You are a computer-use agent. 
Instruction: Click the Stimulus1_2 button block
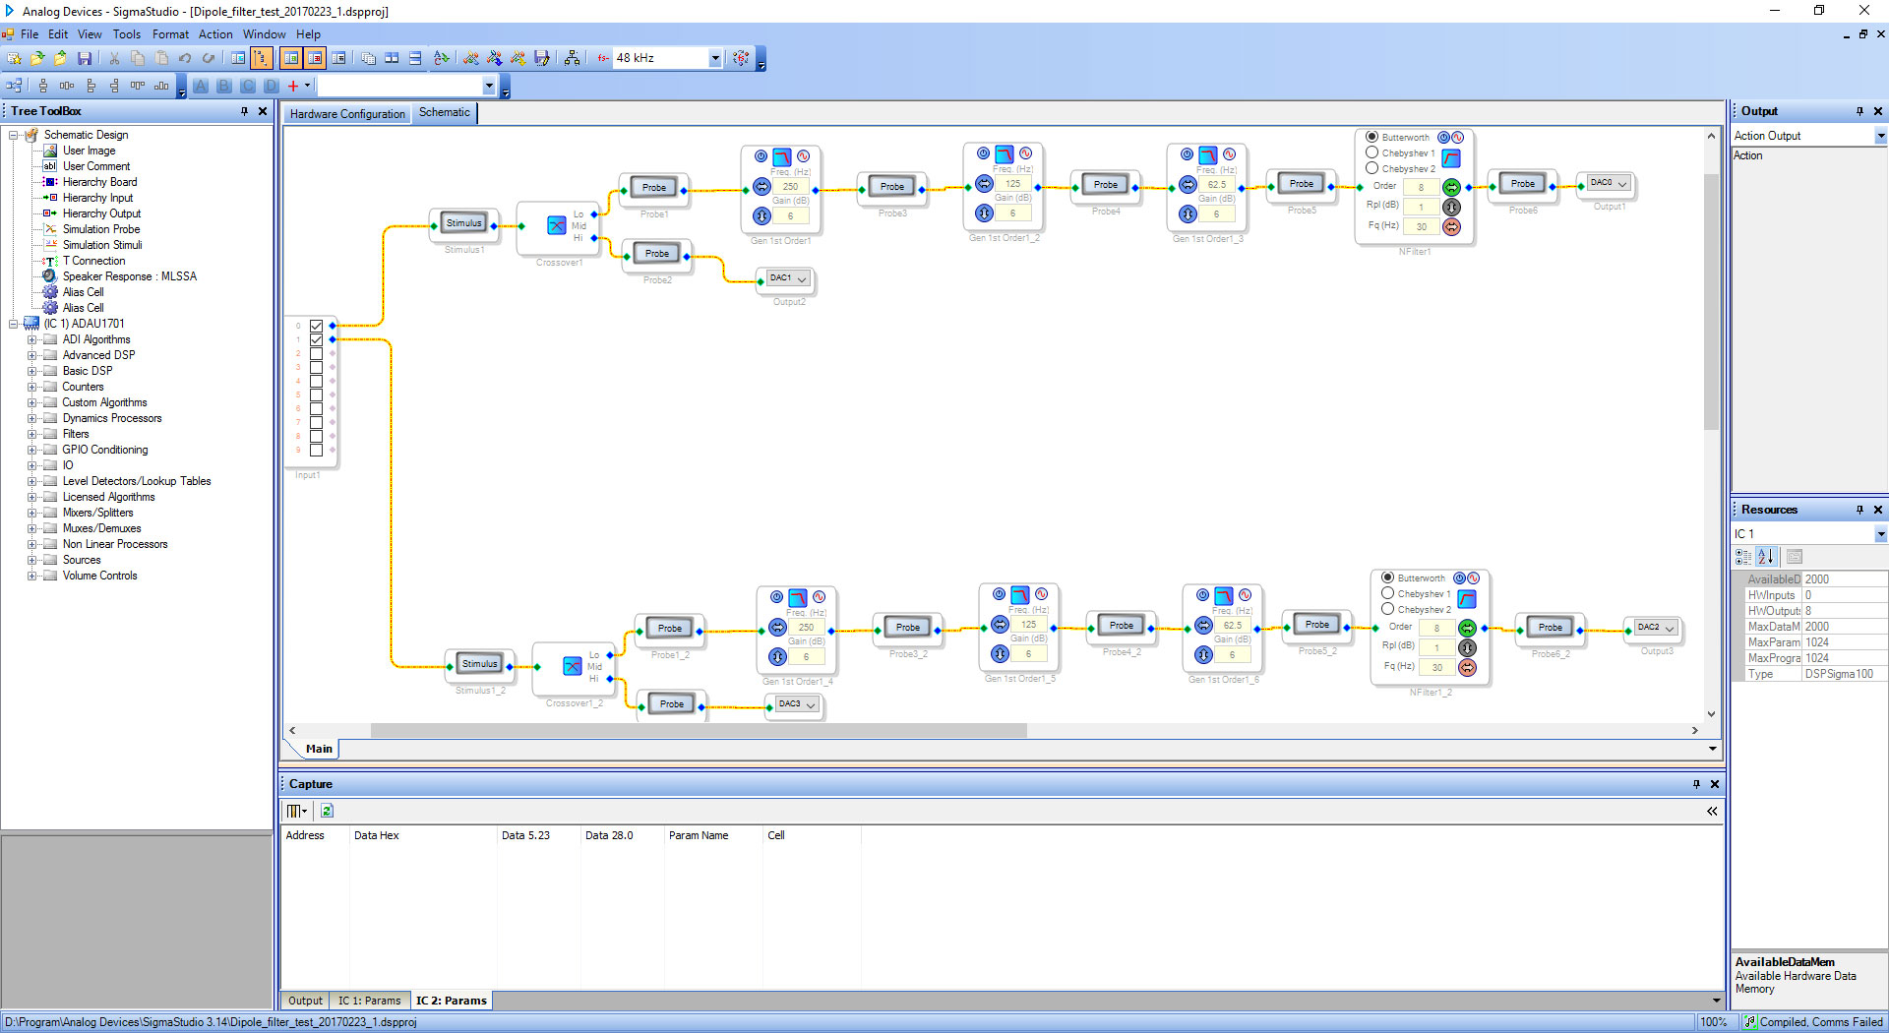tap(480, 664)
